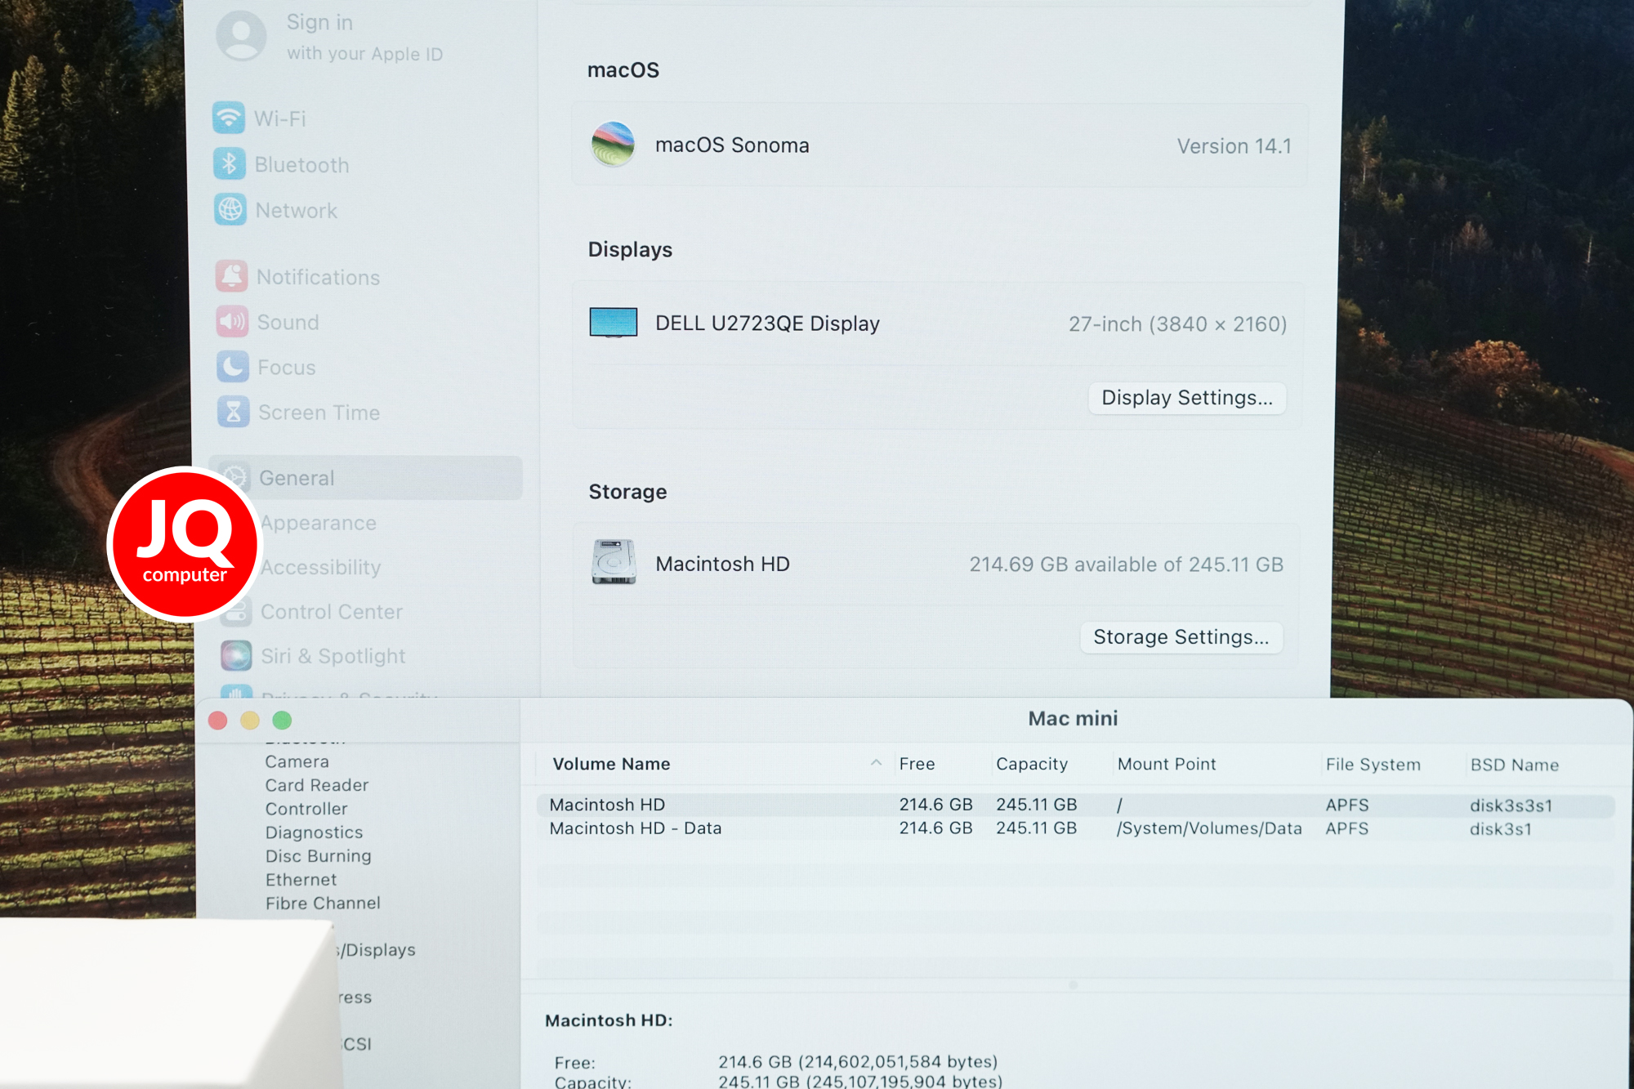Viewport: 1634px width, 1089px height.
Task: Select Camera in System Information sidebar
Action: point(297,761)
